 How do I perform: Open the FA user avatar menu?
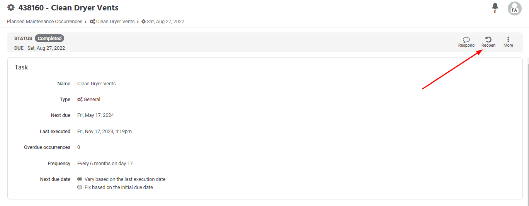(514, 8)
